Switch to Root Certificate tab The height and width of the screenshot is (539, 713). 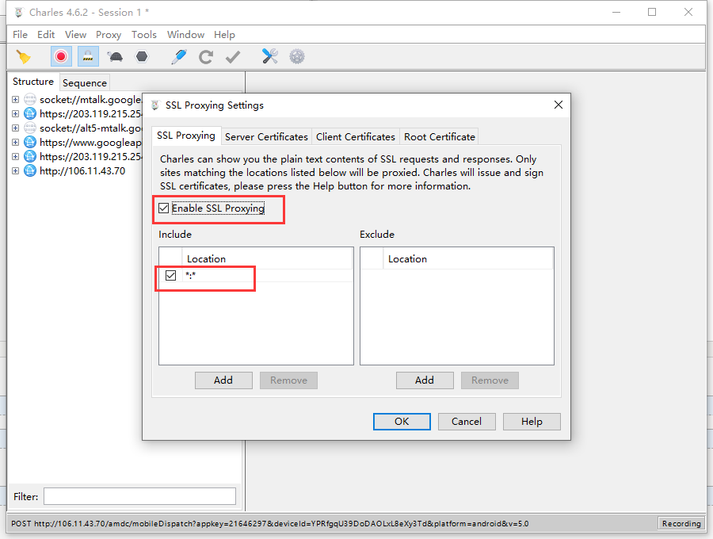point(439,137)
